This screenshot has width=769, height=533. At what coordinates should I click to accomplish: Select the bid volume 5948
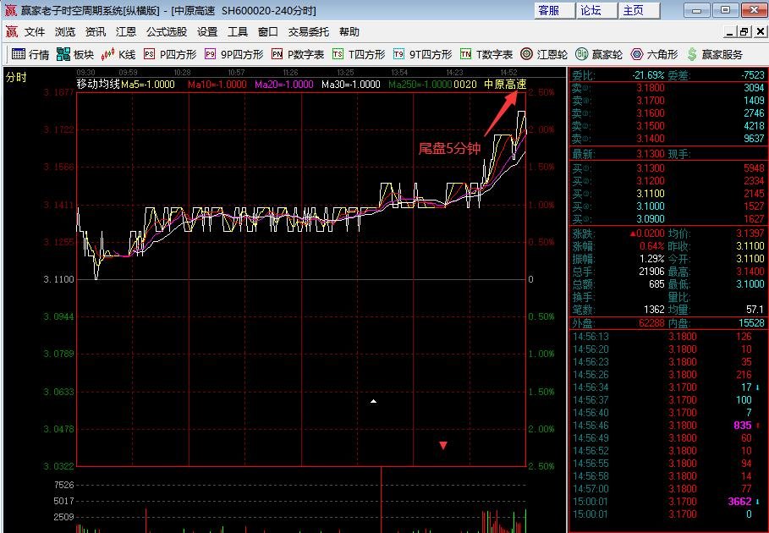pyautogui.click(x=754, y=168)
